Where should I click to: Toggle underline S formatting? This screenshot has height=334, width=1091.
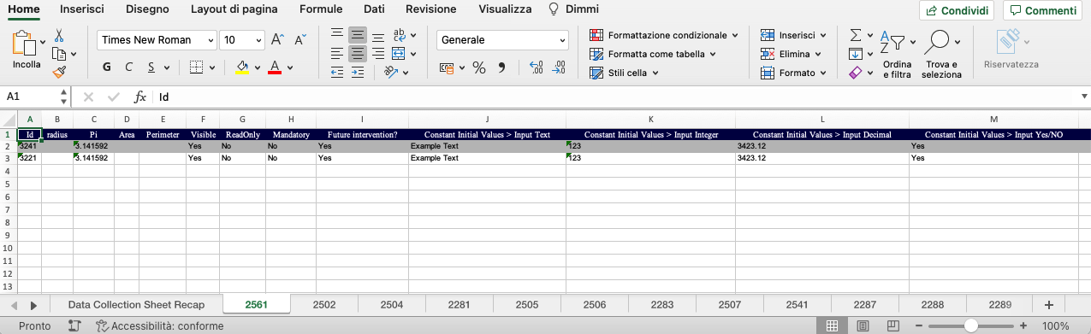coord(151,67)
